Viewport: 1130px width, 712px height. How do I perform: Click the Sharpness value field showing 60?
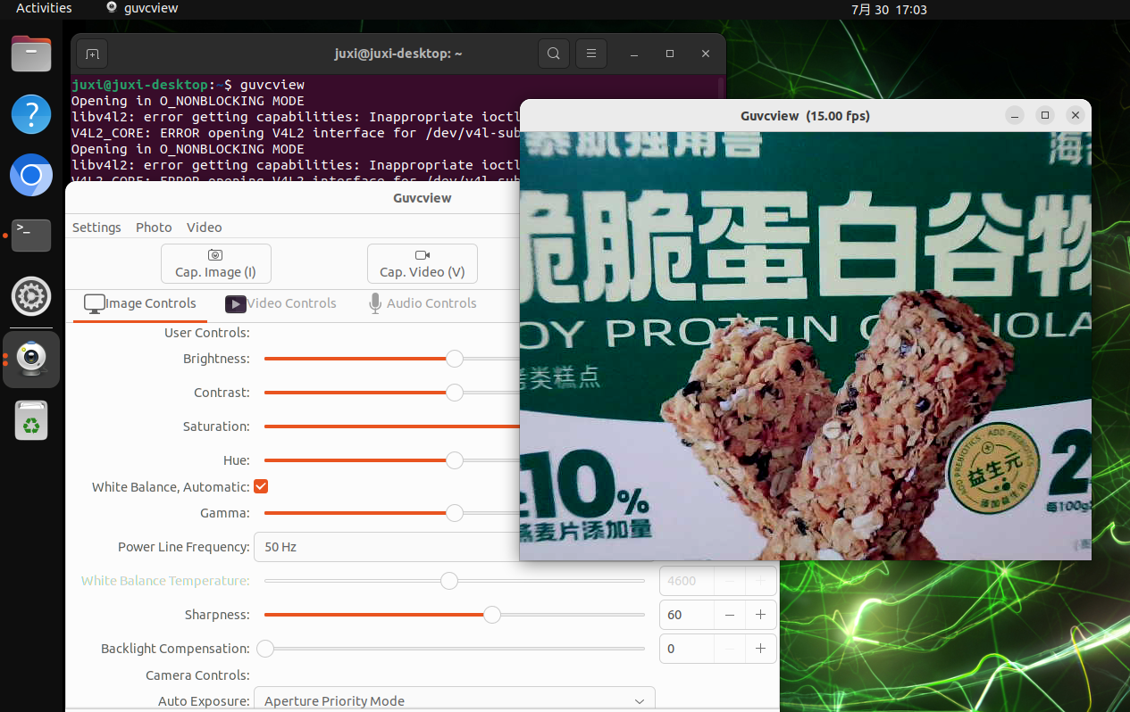(x=687, y=615)
